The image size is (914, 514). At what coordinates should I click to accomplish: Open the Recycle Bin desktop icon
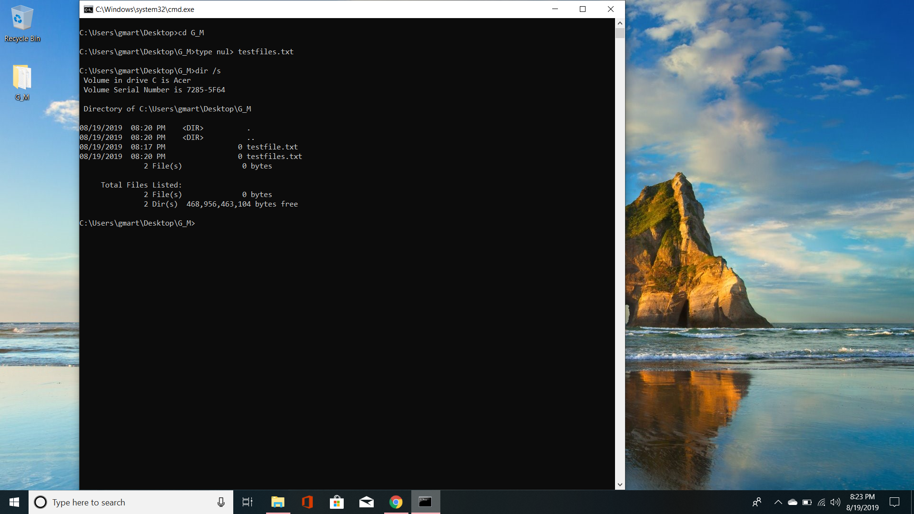(22, 24)
